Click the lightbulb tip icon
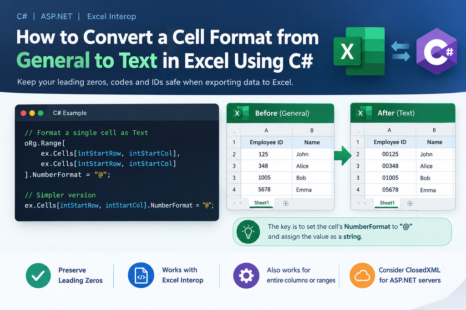The image size is (466, 310). point(248,232)
